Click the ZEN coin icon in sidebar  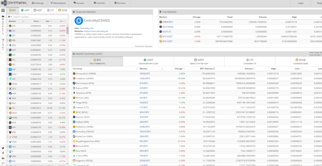pyautogui.click(x=10, y=45)
